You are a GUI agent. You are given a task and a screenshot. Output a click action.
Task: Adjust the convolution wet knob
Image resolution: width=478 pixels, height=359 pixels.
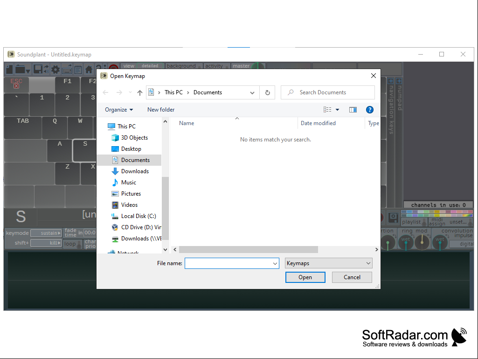pyautogui.click(x=440, y=243)
